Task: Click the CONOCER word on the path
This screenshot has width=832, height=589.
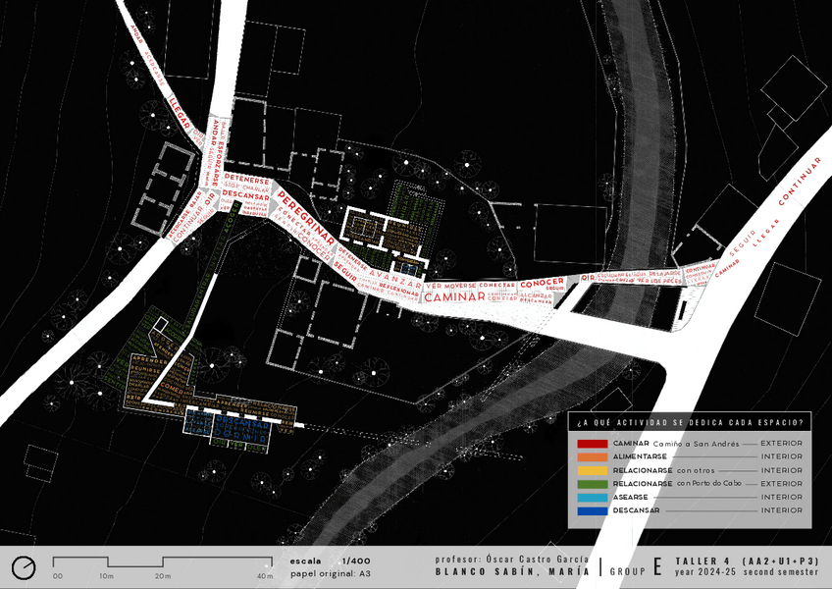Action: point(542,284)
